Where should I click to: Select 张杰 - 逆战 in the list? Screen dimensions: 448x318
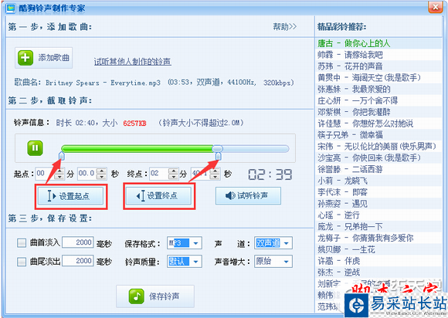click(378, 272)
